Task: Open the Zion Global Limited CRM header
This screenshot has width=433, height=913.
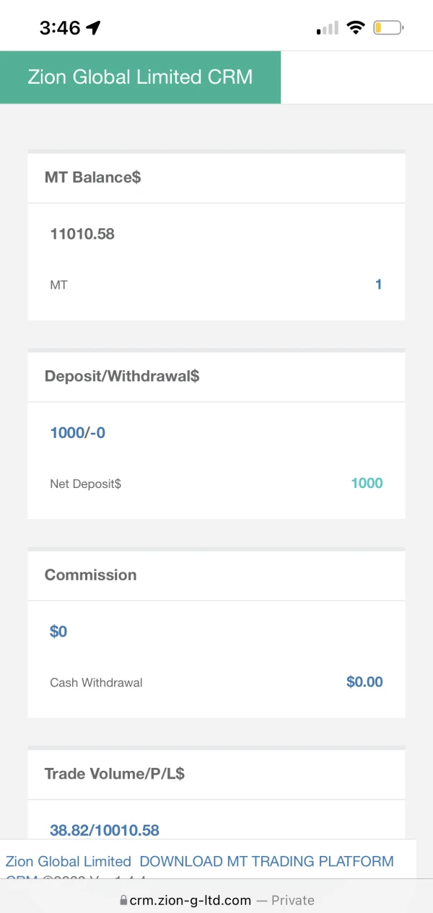Action: click(140, 77)
